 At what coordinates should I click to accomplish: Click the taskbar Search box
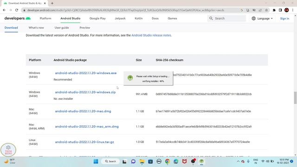click(111, 161)
